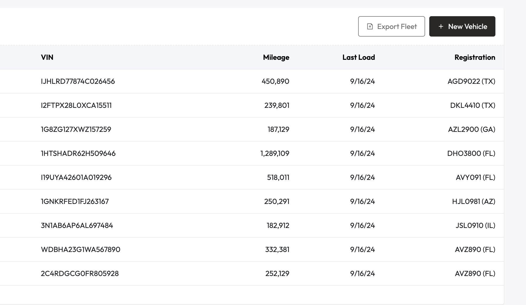The width and height of the screenshot is (526, 305).
Task: Click the plus icon on New Vehicle
Action: coord(441,26)
